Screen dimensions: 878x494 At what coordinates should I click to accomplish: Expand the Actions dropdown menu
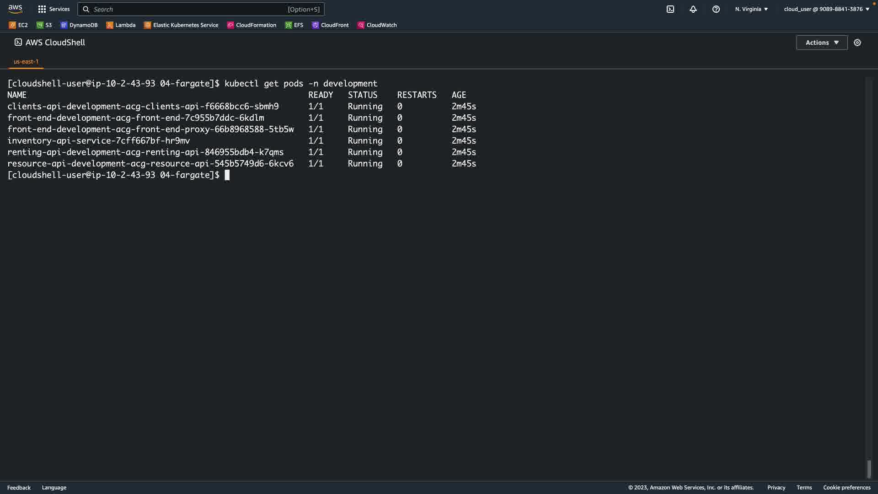click(x=822, y=43)
